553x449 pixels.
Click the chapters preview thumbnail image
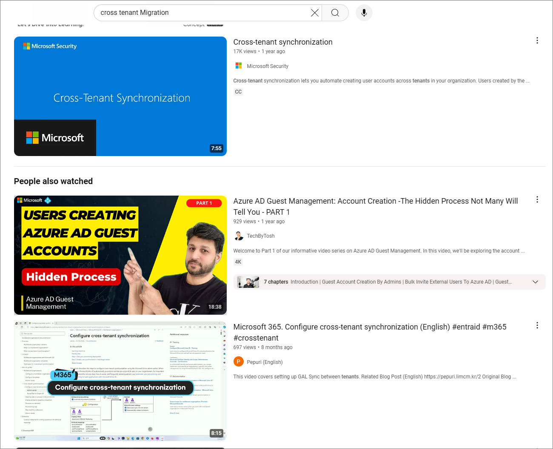point(248,282)
